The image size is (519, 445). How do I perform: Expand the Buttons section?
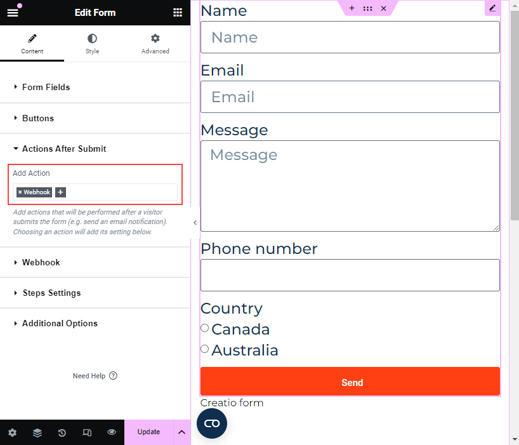[95, 118]
